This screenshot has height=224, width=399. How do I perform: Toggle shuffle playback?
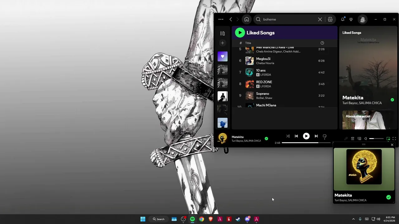288,136
